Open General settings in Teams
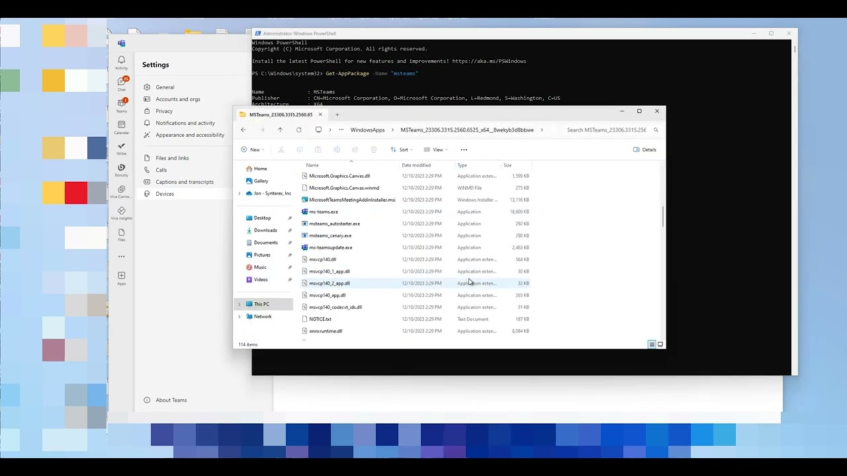Screen dimensions: 847x476 (x=165, y=87)
